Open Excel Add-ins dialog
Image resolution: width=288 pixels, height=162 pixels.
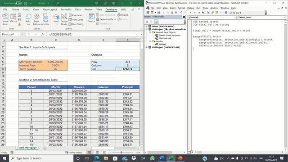[x=36, y=19]
